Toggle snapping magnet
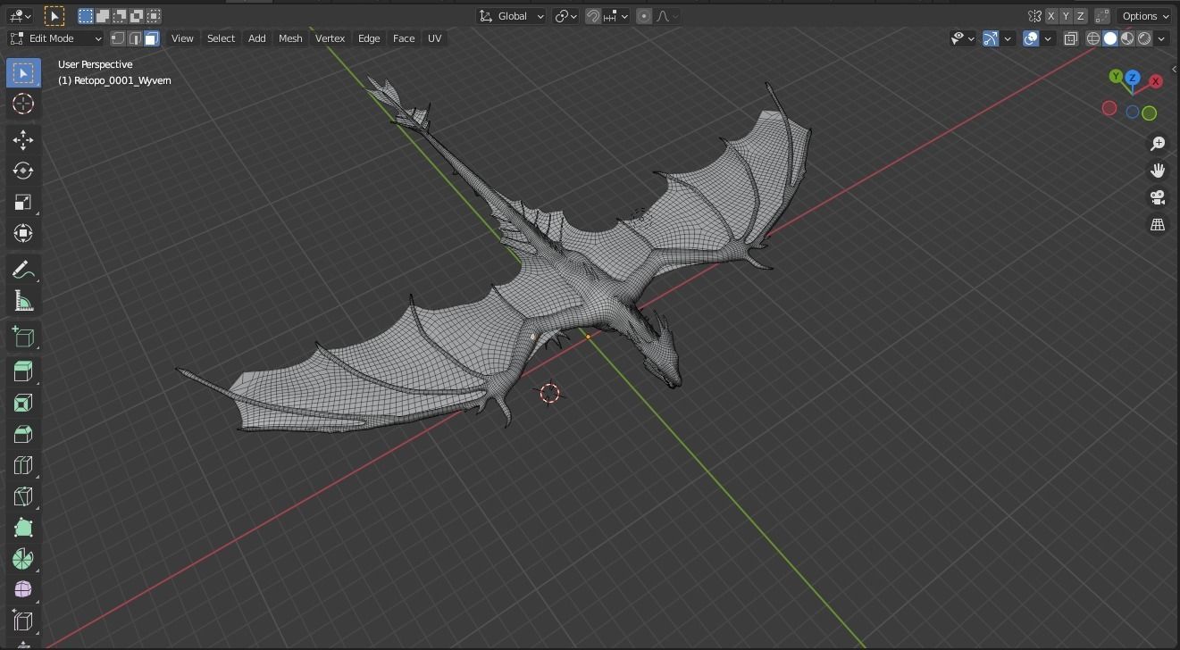 click(592, 16)
